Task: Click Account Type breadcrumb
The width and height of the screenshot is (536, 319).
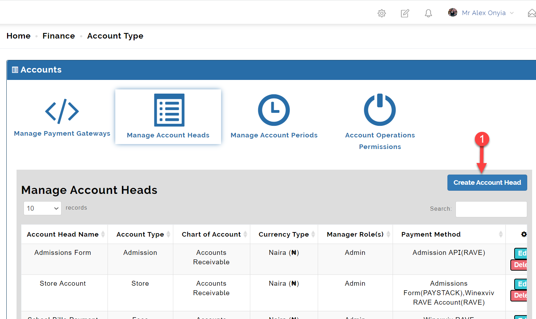Action: (x=115, y=36)
